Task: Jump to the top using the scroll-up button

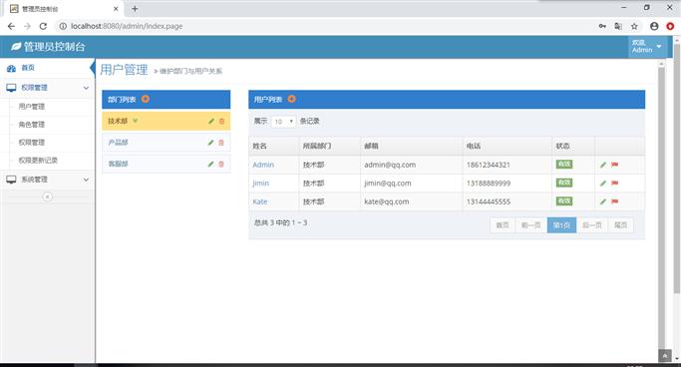Action: click(x=664, y=356)
